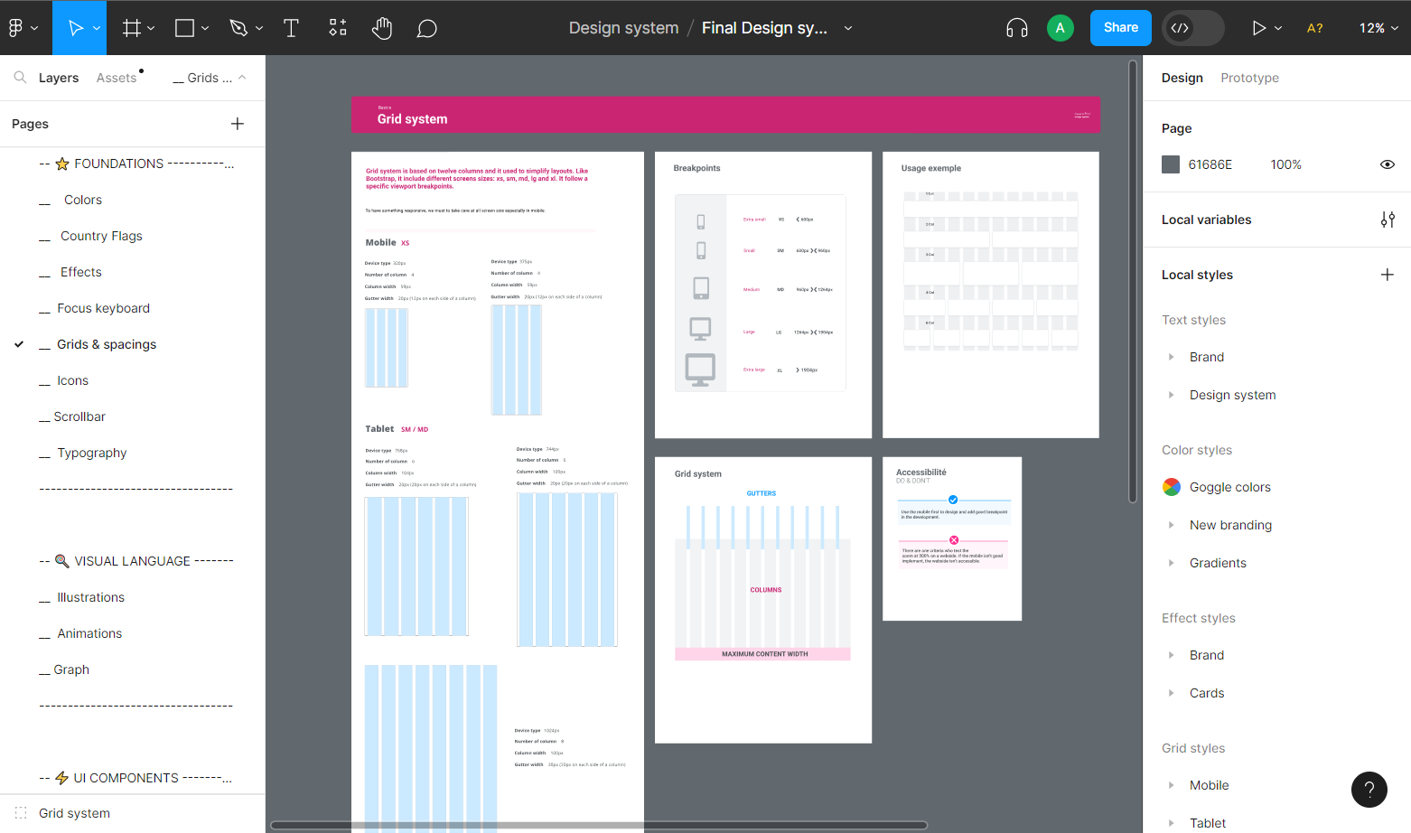Screen dimensions: 1411x833
Task: Select the Rectangle shape tool
Action: pos(185,28)
